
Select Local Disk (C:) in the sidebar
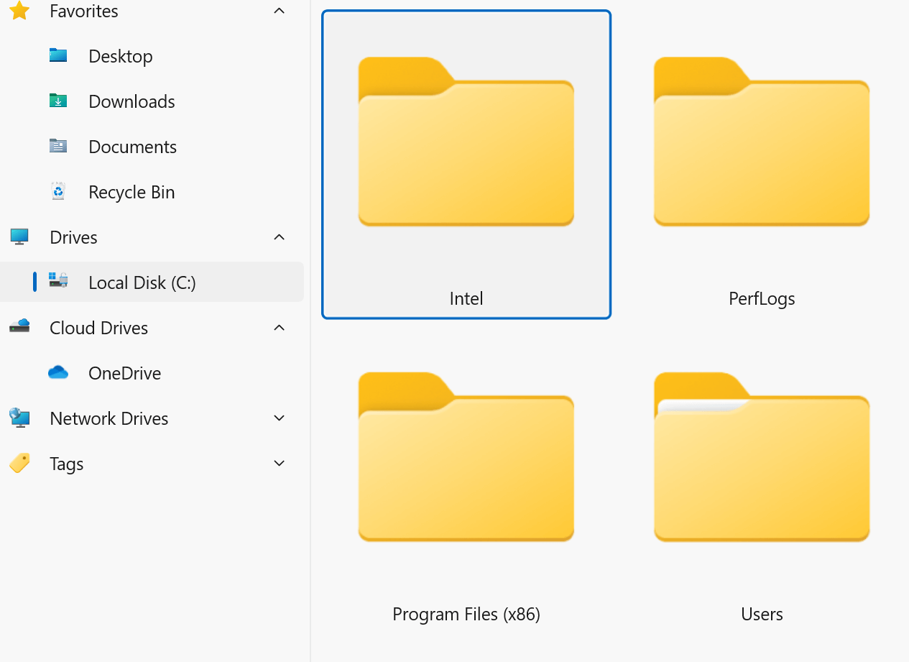(142, 282)
